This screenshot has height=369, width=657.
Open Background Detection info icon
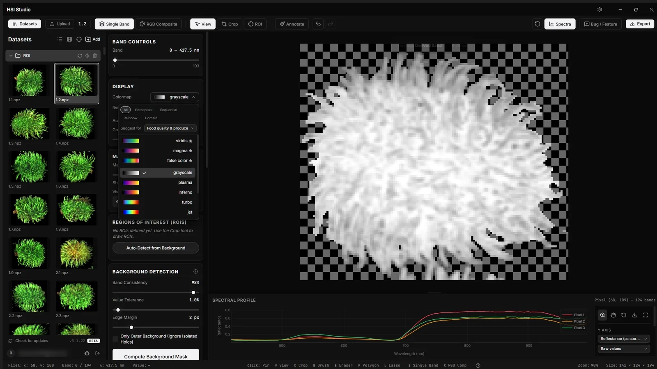pos(195,271)
